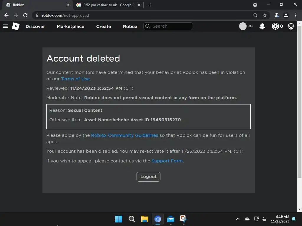Screen dimensions: 302x226
Task: Open the Marketplace page
Action: pyautogui.click(x=70, y=26)
